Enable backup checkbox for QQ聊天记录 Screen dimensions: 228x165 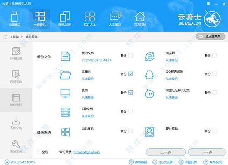click(x=215, y=74)
